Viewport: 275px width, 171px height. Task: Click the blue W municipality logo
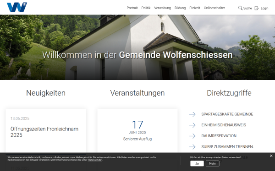[17, 7]
